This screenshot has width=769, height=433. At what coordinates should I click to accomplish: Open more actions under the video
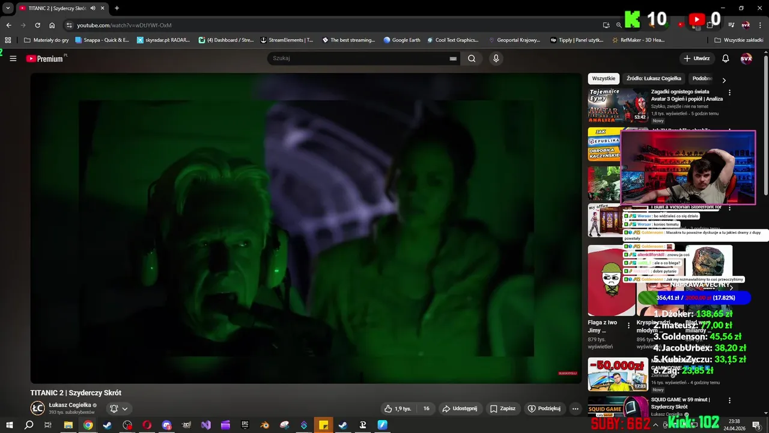click(575, 408)
